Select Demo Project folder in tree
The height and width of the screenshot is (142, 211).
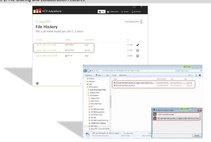94,101
